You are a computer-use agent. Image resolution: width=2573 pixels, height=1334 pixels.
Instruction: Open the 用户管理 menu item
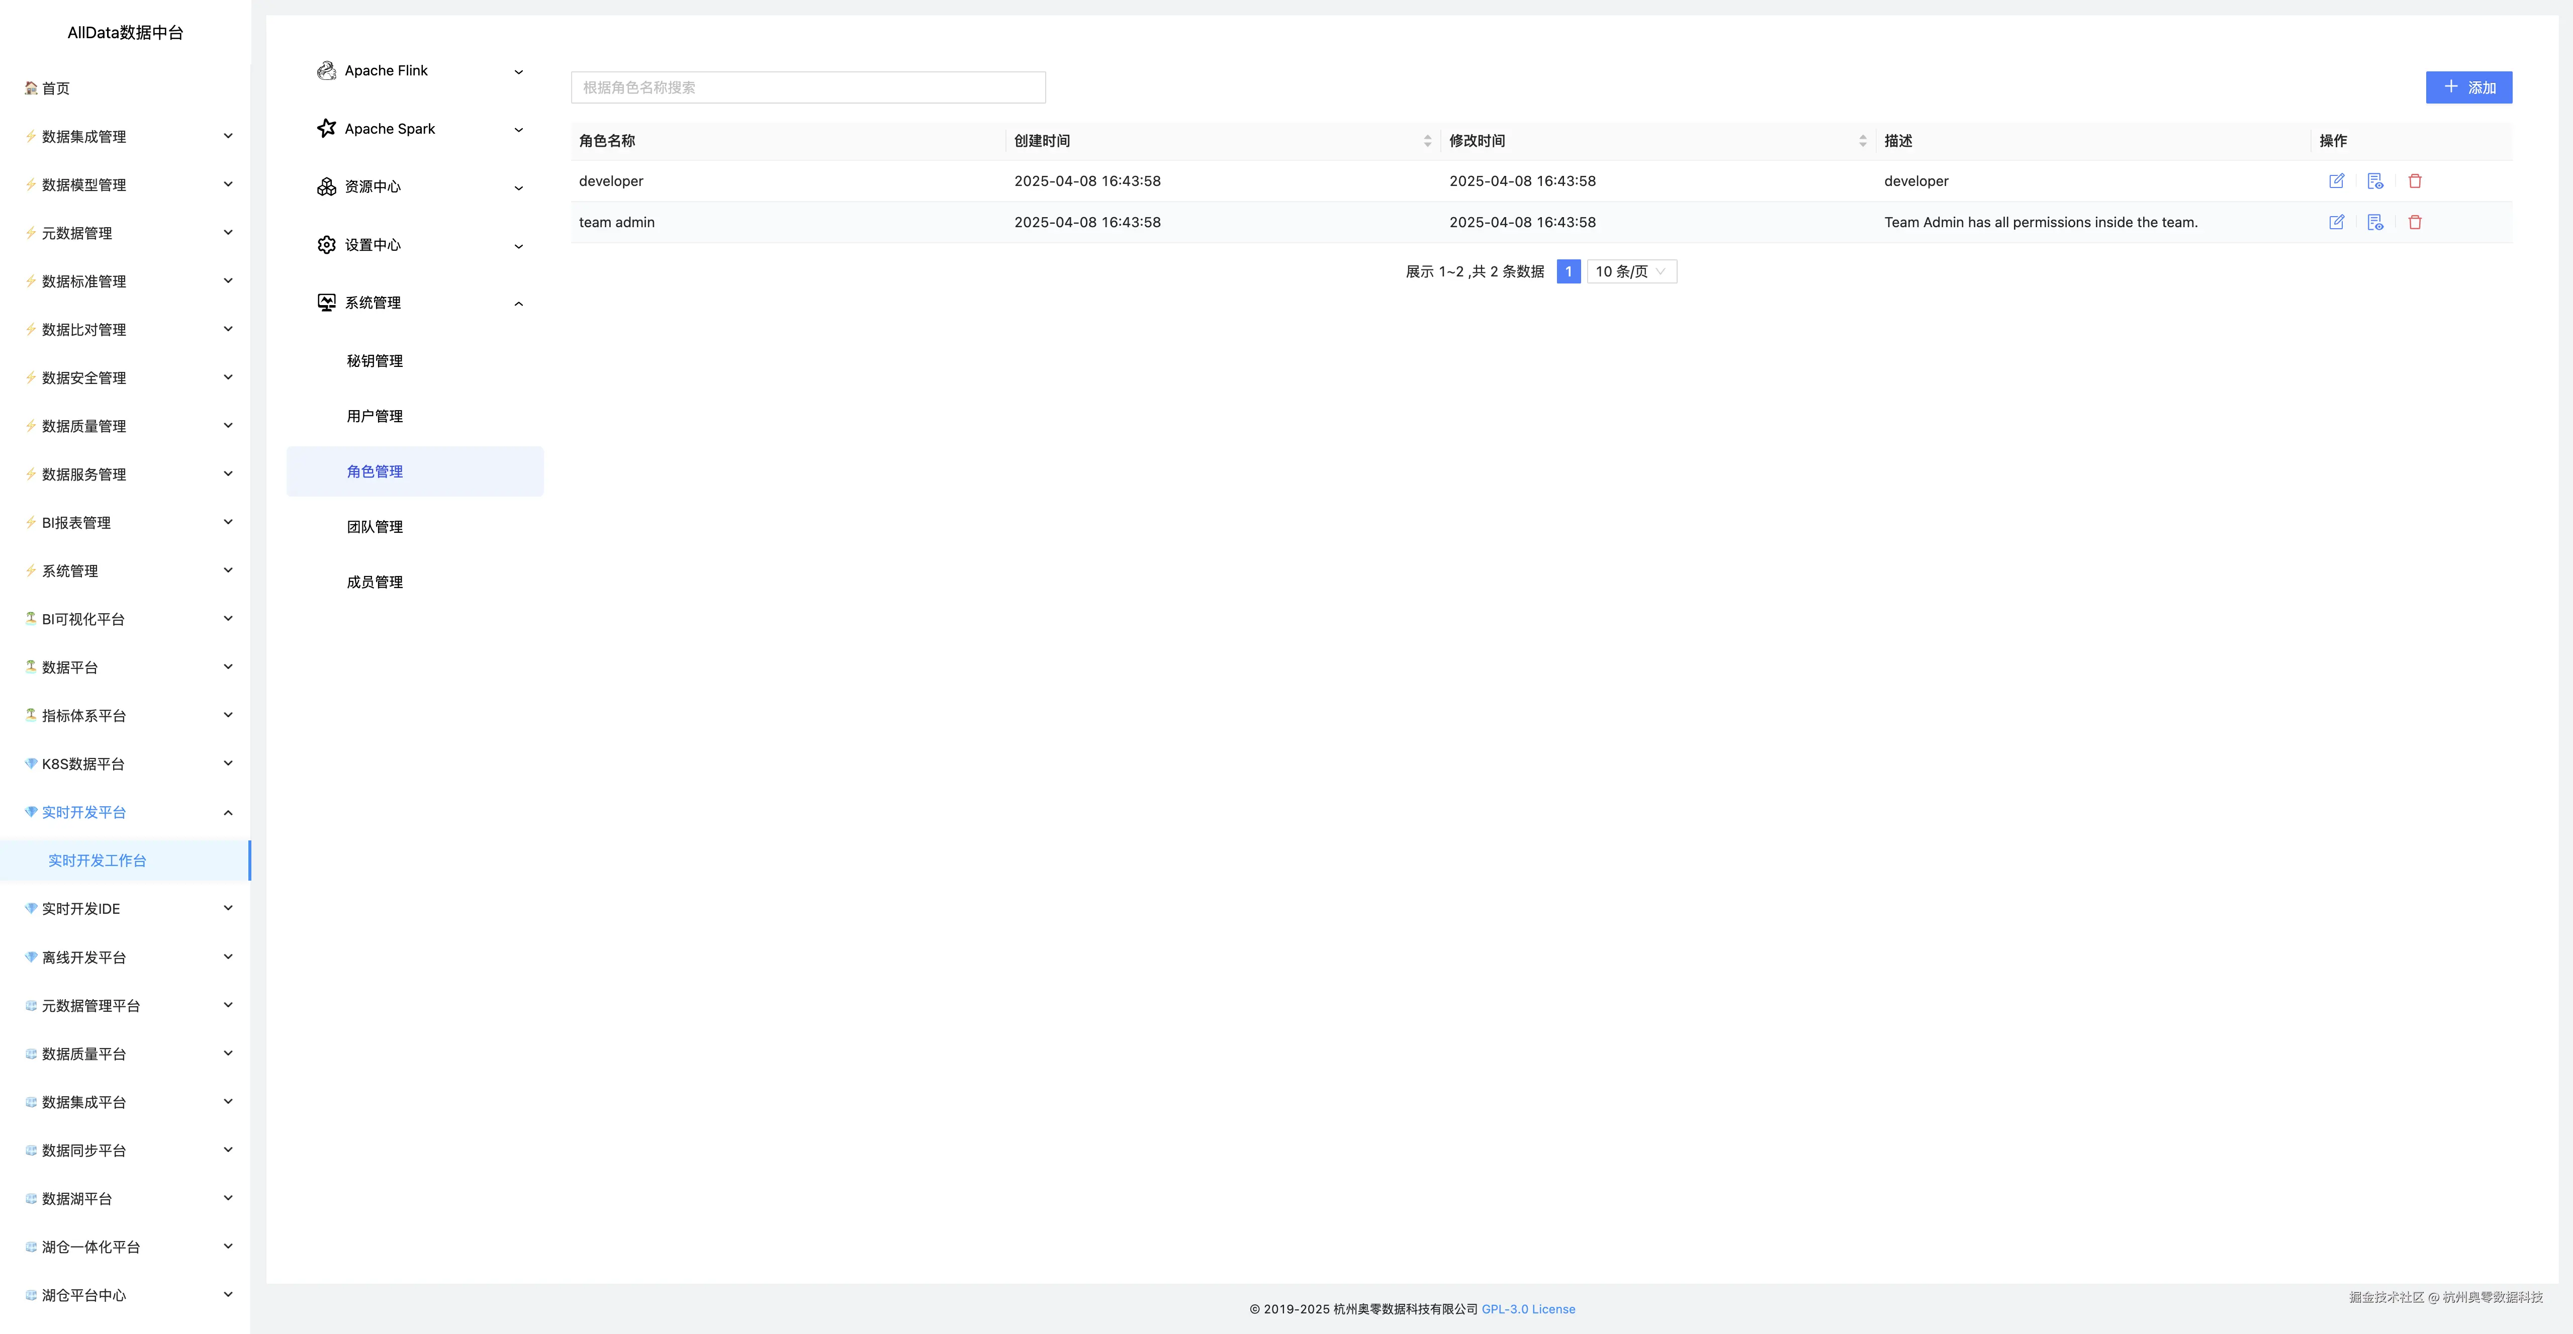375,416
